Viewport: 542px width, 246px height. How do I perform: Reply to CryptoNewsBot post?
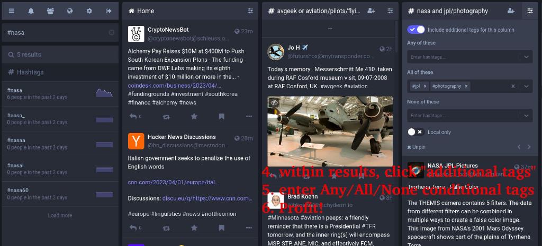click(x=133, y=117)
